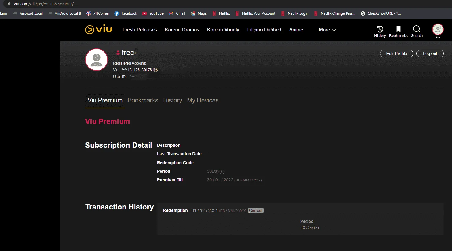The width and height of the screenshot is (452, 251).
Task: Click the Last Transaction Date label
Action: click(179, 154)
